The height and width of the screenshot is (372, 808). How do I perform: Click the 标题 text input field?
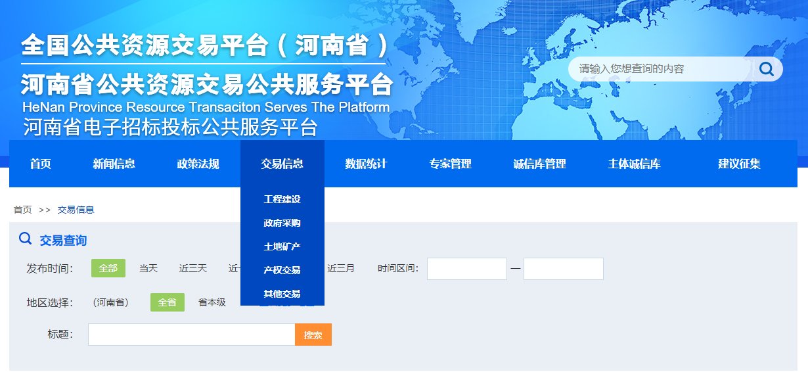tap(192, 335)
